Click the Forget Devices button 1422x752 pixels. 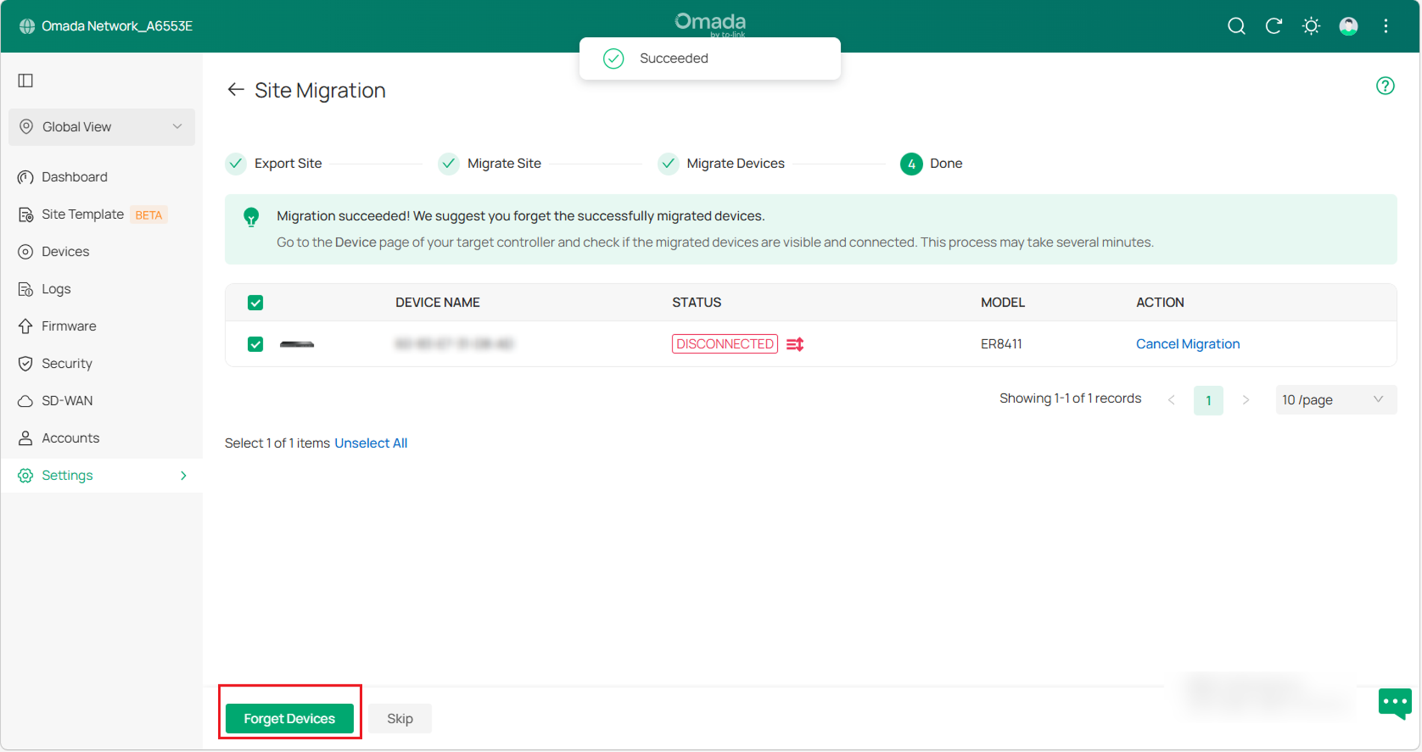point(290,718)
